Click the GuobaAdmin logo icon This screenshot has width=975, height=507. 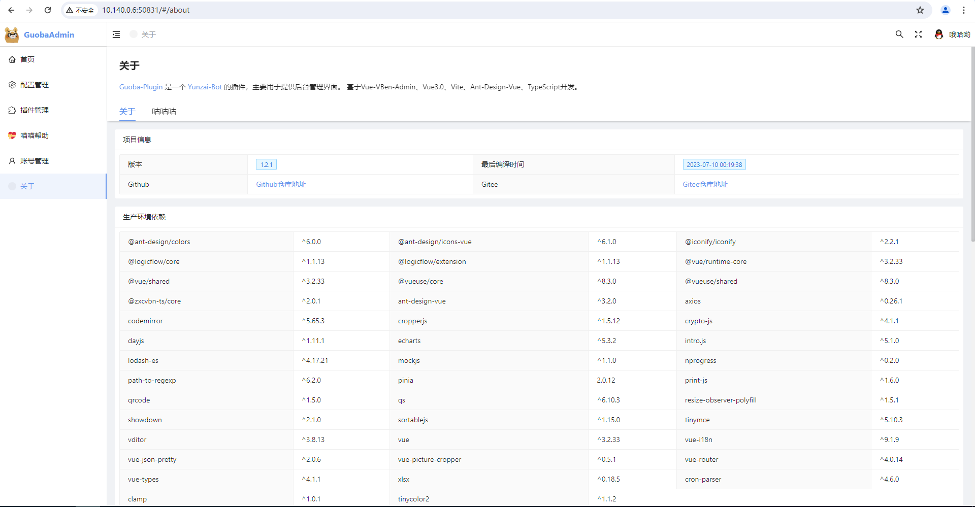point(12,35)
